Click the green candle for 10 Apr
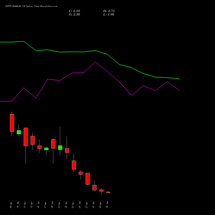Image resolution: width=215 pixels, height=215 pixels. 19,132
